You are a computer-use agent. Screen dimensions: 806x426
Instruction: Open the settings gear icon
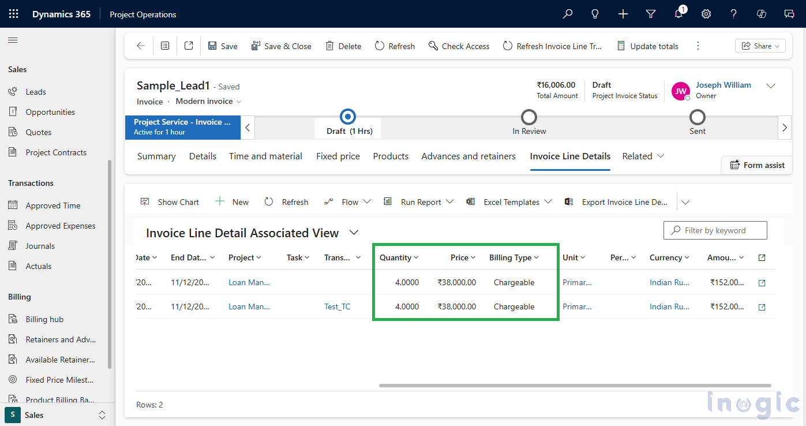pyautogui.click(x=706, y=14)
